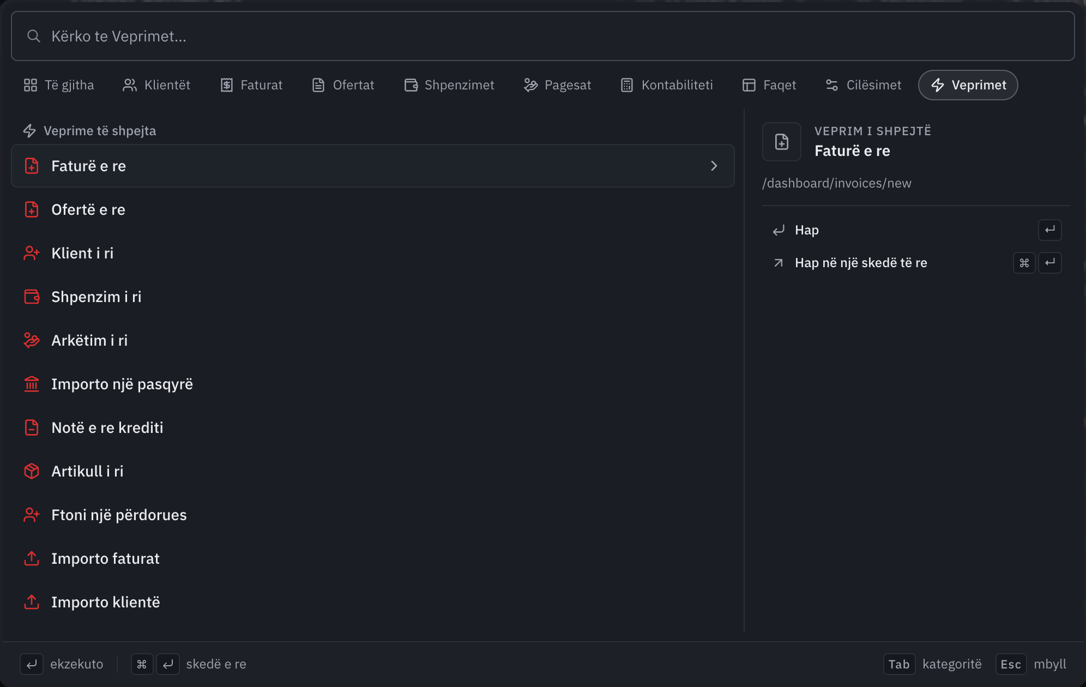Switch to the Faqet tab
Screen dimensions: 1086x687
pos(769,85)
